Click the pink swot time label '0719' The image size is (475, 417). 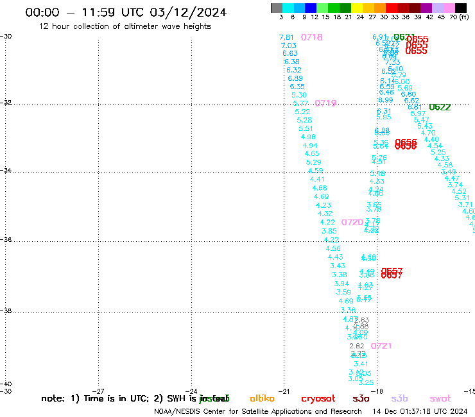click(325, 103)
